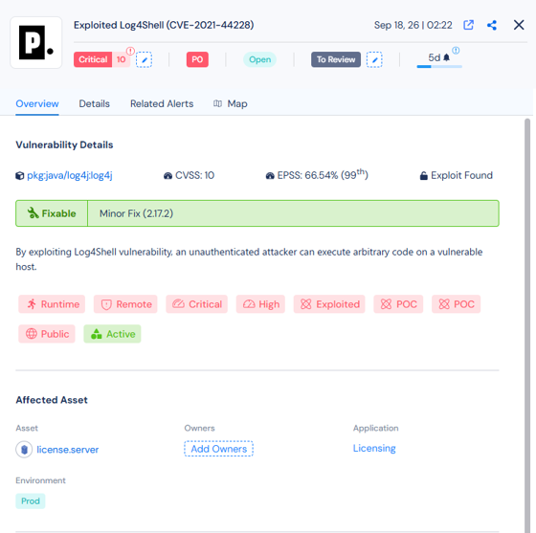Image resolution: width=536 pixels, height=533 pixels.
Task: Click the To Review status badge
Action: [x=336, y=59]
